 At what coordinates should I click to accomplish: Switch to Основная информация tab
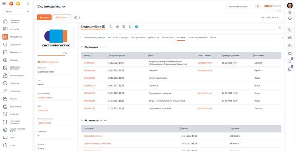coord(94,37)
